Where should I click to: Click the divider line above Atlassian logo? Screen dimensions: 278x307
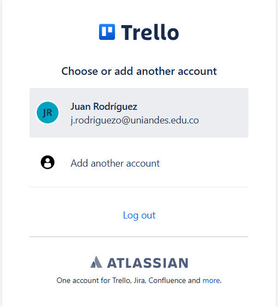(x=139, y=237)
